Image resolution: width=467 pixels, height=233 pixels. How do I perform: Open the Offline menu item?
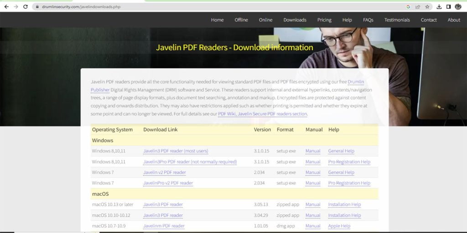point(241,20)
